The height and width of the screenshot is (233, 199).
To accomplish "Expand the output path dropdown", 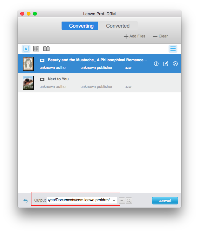I will coord(114,200).
